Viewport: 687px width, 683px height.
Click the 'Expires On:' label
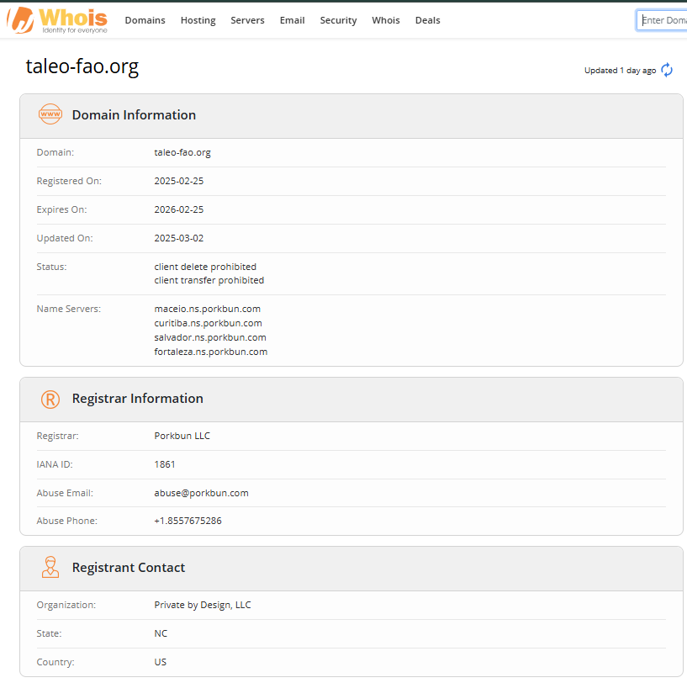(61, 209)
